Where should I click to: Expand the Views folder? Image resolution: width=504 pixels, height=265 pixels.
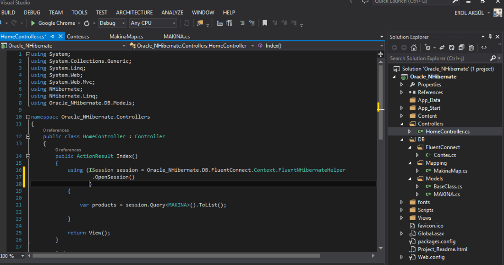(402, 217)
